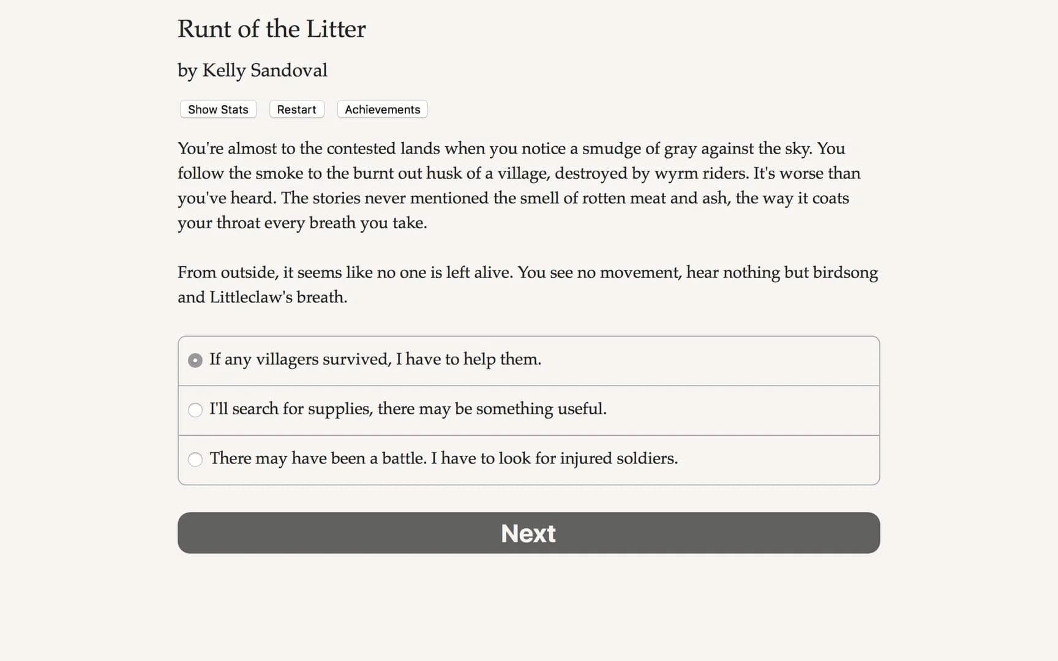This screenshot has width=1058, height=661.
Task: Open stats from the header row
Action: tap(217, 110)
